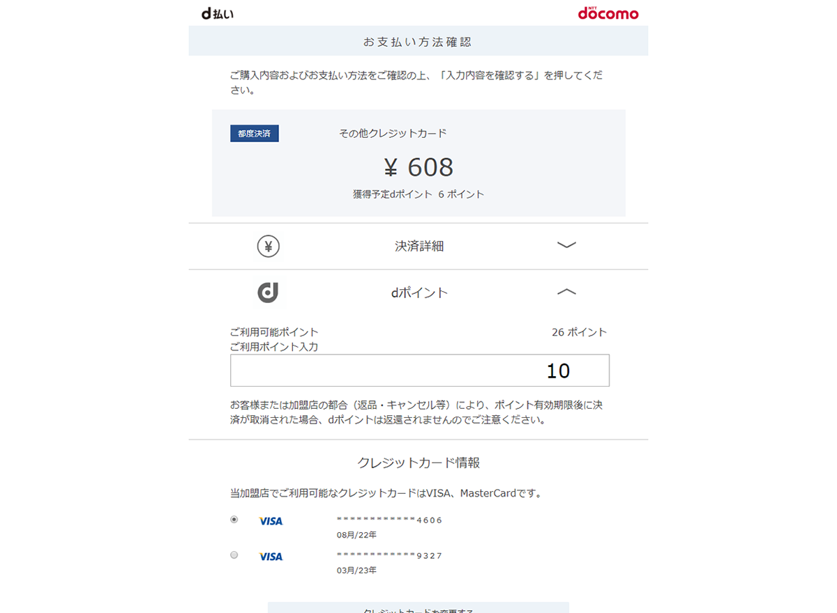This screenshot has height=613, width=837.
Task: Click the dポイント section title
Action: point(419,293)
